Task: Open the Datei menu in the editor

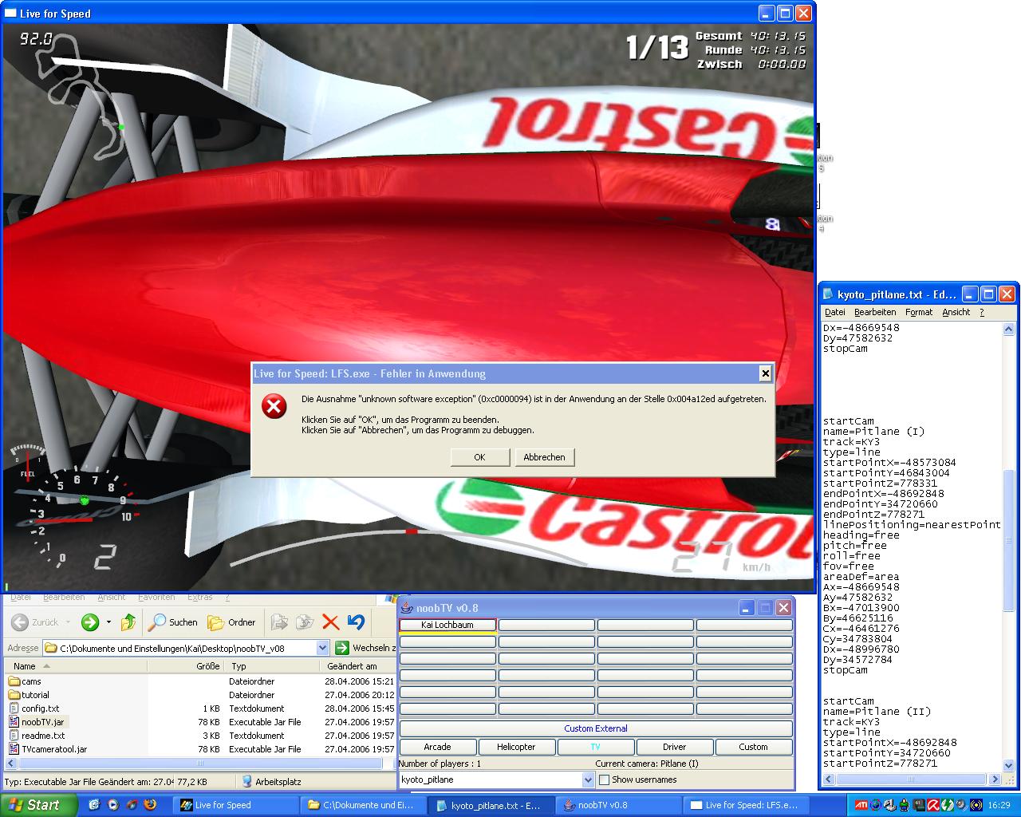Action: [x=834, y=312]
